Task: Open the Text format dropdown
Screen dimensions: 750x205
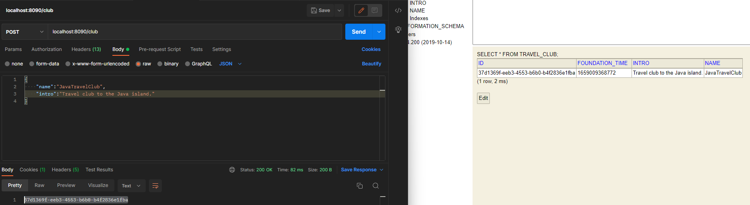Action: pyautogui.click(x=131, y=186)
